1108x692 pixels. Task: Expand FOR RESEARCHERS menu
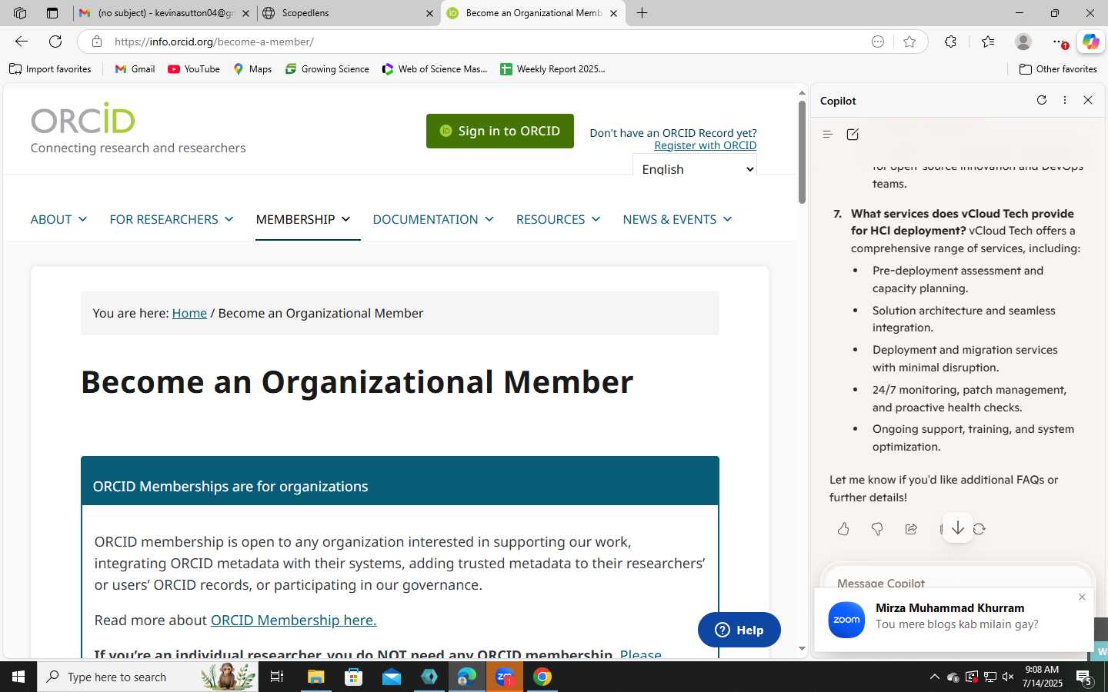point(172,219)
